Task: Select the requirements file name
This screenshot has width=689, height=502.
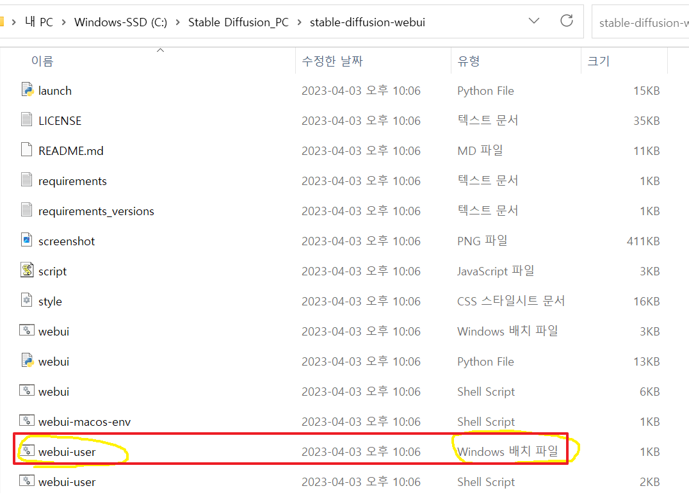Action: coord(72,181)
